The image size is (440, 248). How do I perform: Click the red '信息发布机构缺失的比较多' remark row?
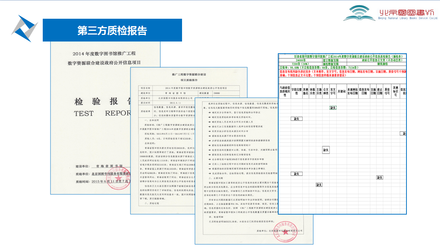[342, 73]
